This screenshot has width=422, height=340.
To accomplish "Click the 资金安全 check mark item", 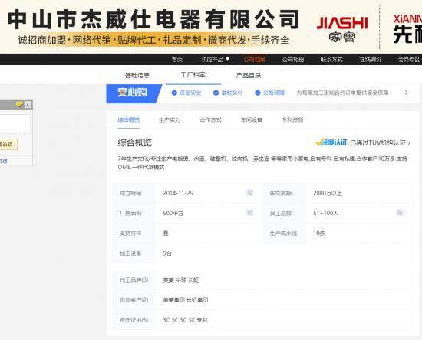I will click(186, 93).
